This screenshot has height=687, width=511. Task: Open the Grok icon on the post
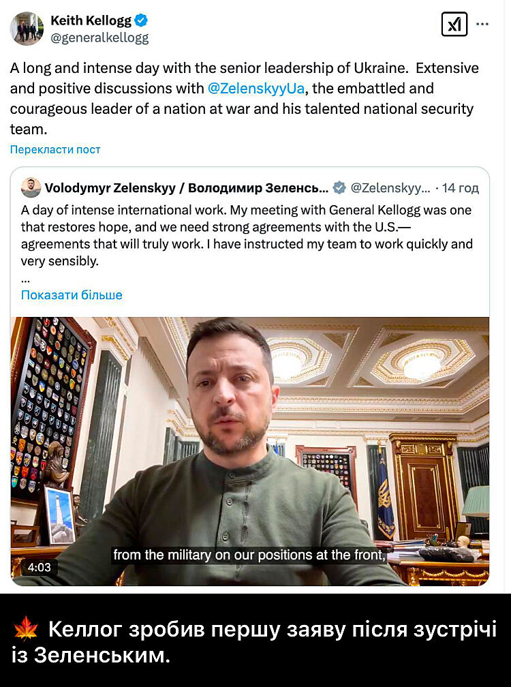click(x=454, y=25)
